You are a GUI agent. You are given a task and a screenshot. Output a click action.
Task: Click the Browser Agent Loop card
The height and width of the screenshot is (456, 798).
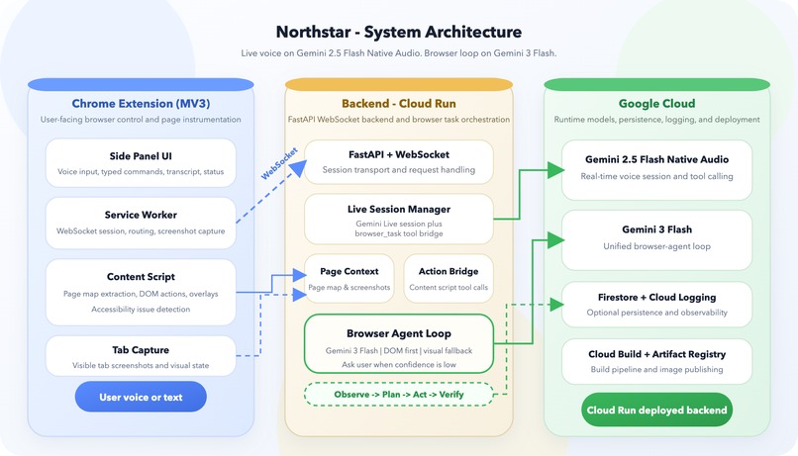(x=398, y=343)
